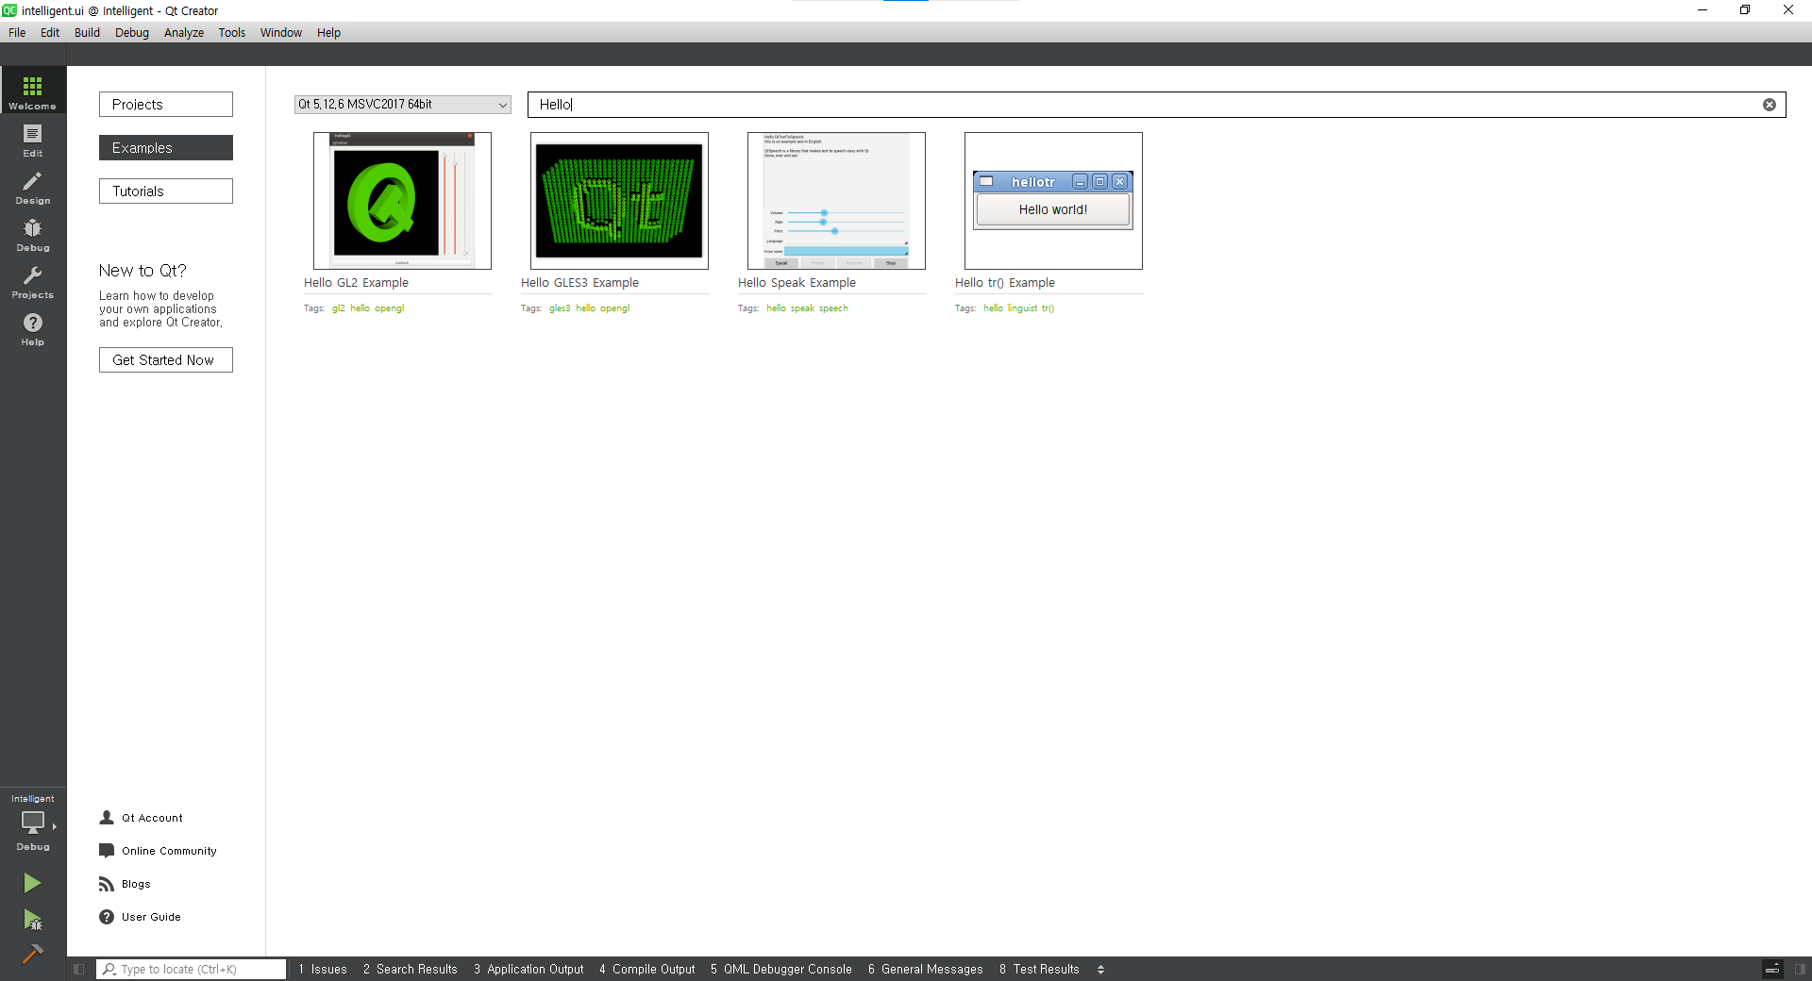Open the Window menu
This screenshot has width=1812, height=981.
(281, 32)
